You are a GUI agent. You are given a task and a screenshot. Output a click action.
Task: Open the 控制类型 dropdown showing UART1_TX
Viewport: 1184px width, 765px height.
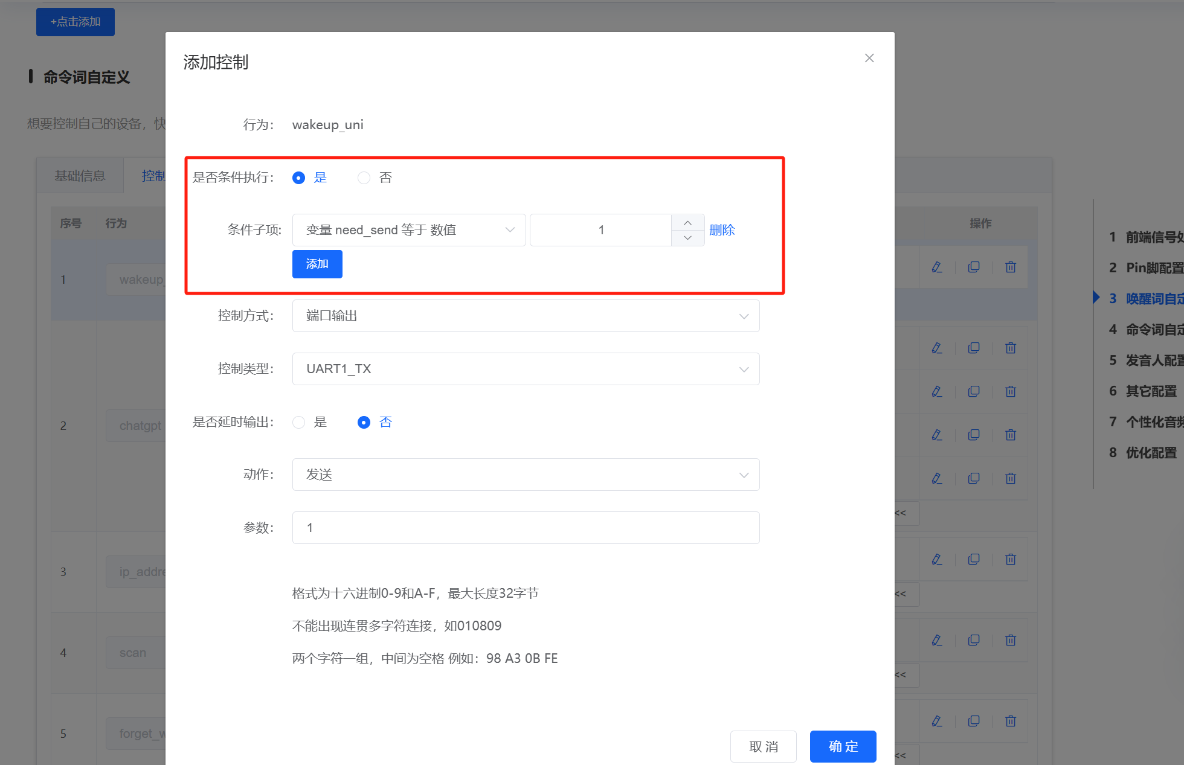click(526, 369)
